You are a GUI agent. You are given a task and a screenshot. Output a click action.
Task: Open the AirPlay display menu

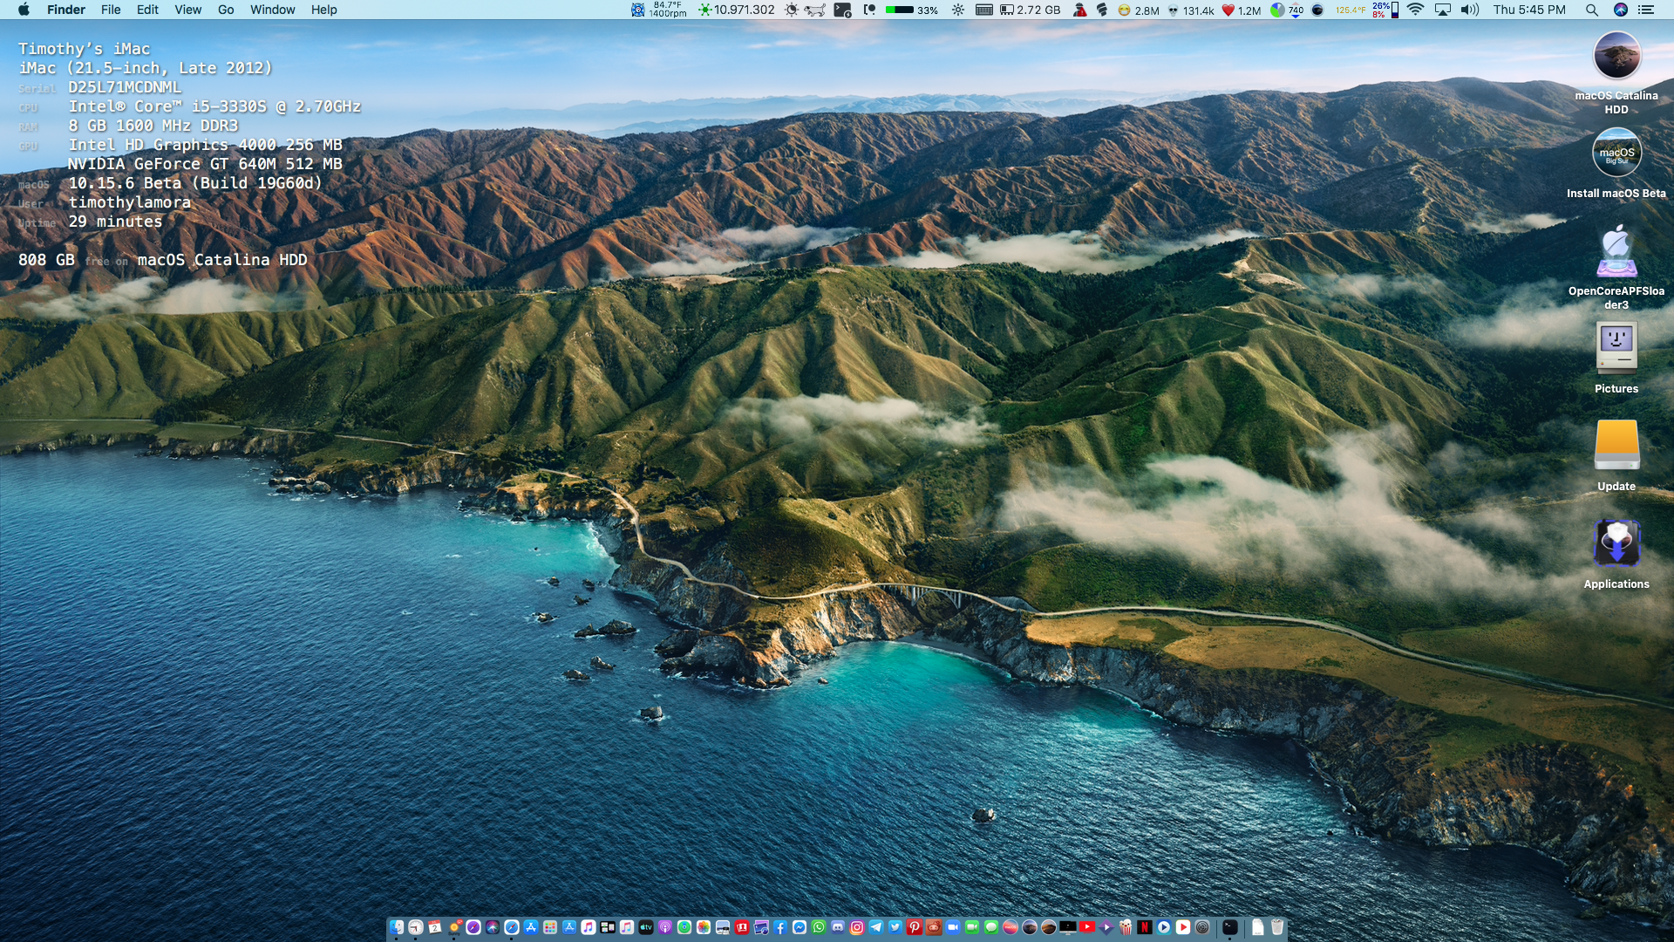1443,10
